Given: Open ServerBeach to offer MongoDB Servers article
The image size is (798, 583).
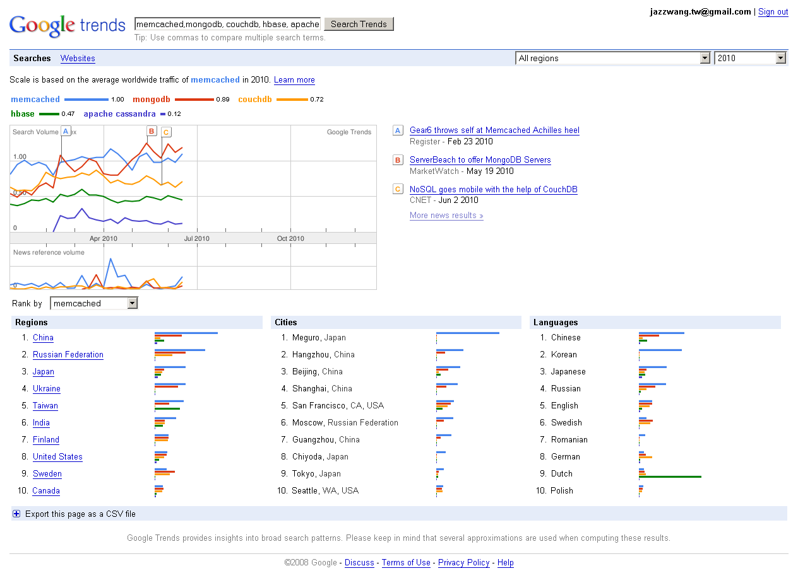Looking at the screenshot, I should (480, 160).
